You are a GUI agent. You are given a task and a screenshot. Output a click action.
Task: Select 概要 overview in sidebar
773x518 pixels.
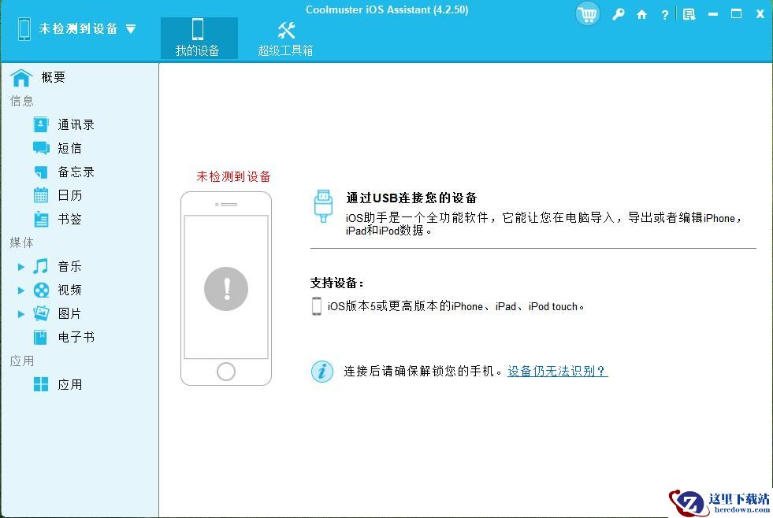point(53,77)
